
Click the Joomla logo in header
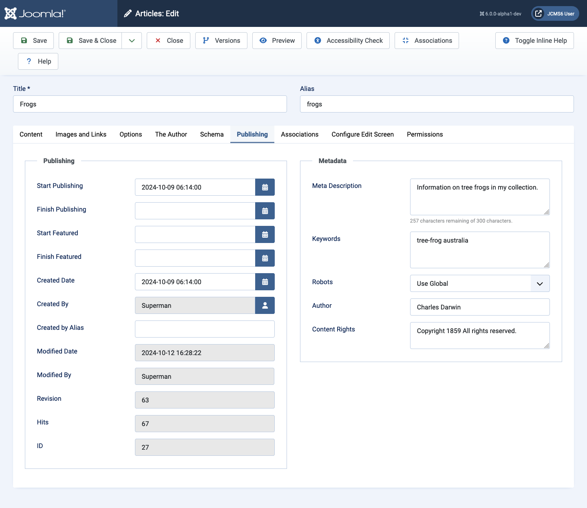pos(35,13)
